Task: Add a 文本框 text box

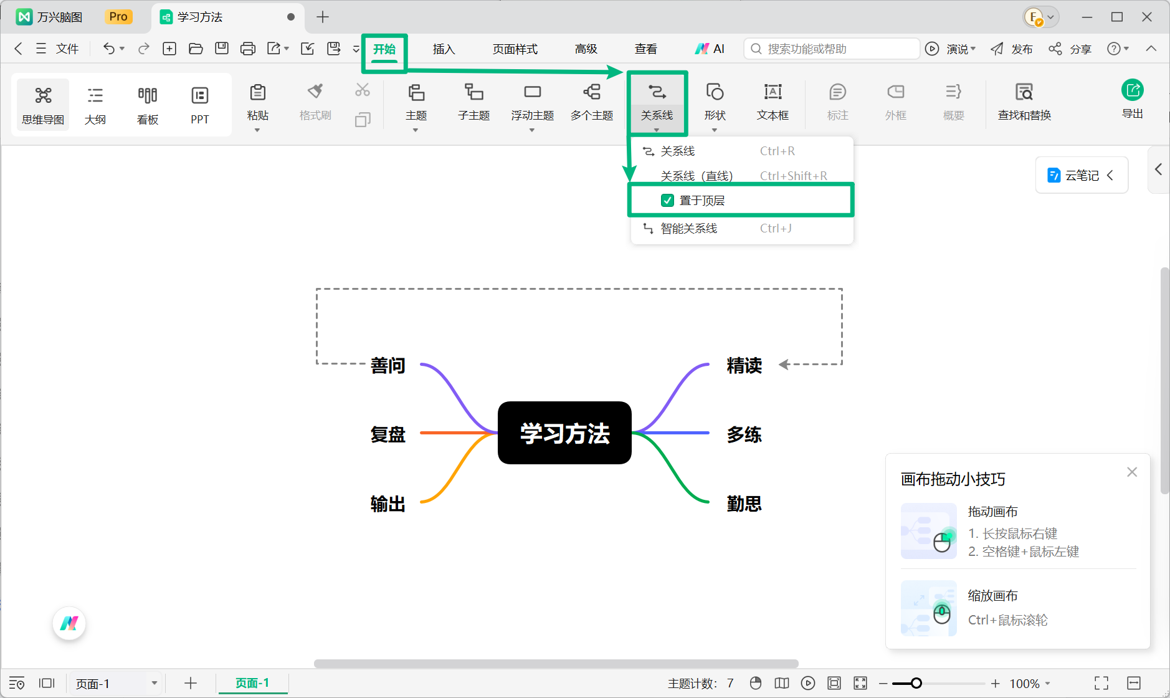Action: (x=773, y=103)
